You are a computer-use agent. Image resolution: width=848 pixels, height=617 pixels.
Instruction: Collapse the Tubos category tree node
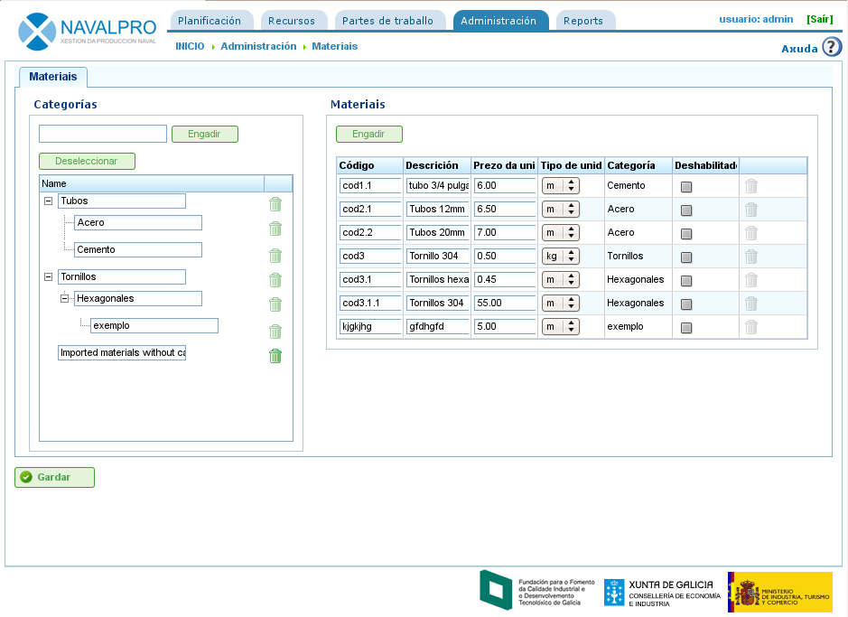[x=48, y=201]
